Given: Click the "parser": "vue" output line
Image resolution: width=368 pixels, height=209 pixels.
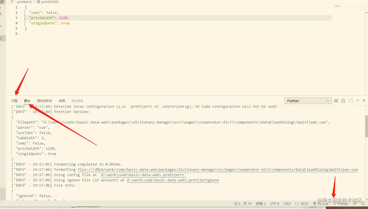Looking at the screenshot, I should click(33, 127).
